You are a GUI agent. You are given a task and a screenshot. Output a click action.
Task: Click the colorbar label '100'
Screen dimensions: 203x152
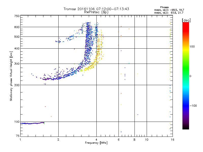point(192,47)
